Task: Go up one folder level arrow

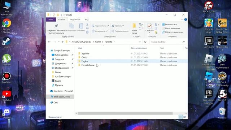Action: (62, 42)
